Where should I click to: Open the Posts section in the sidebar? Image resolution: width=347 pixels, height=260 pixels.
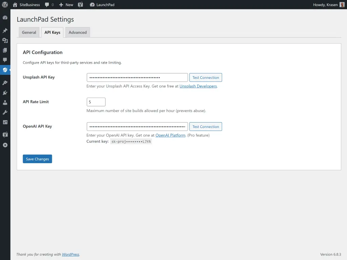coord(5,30)
